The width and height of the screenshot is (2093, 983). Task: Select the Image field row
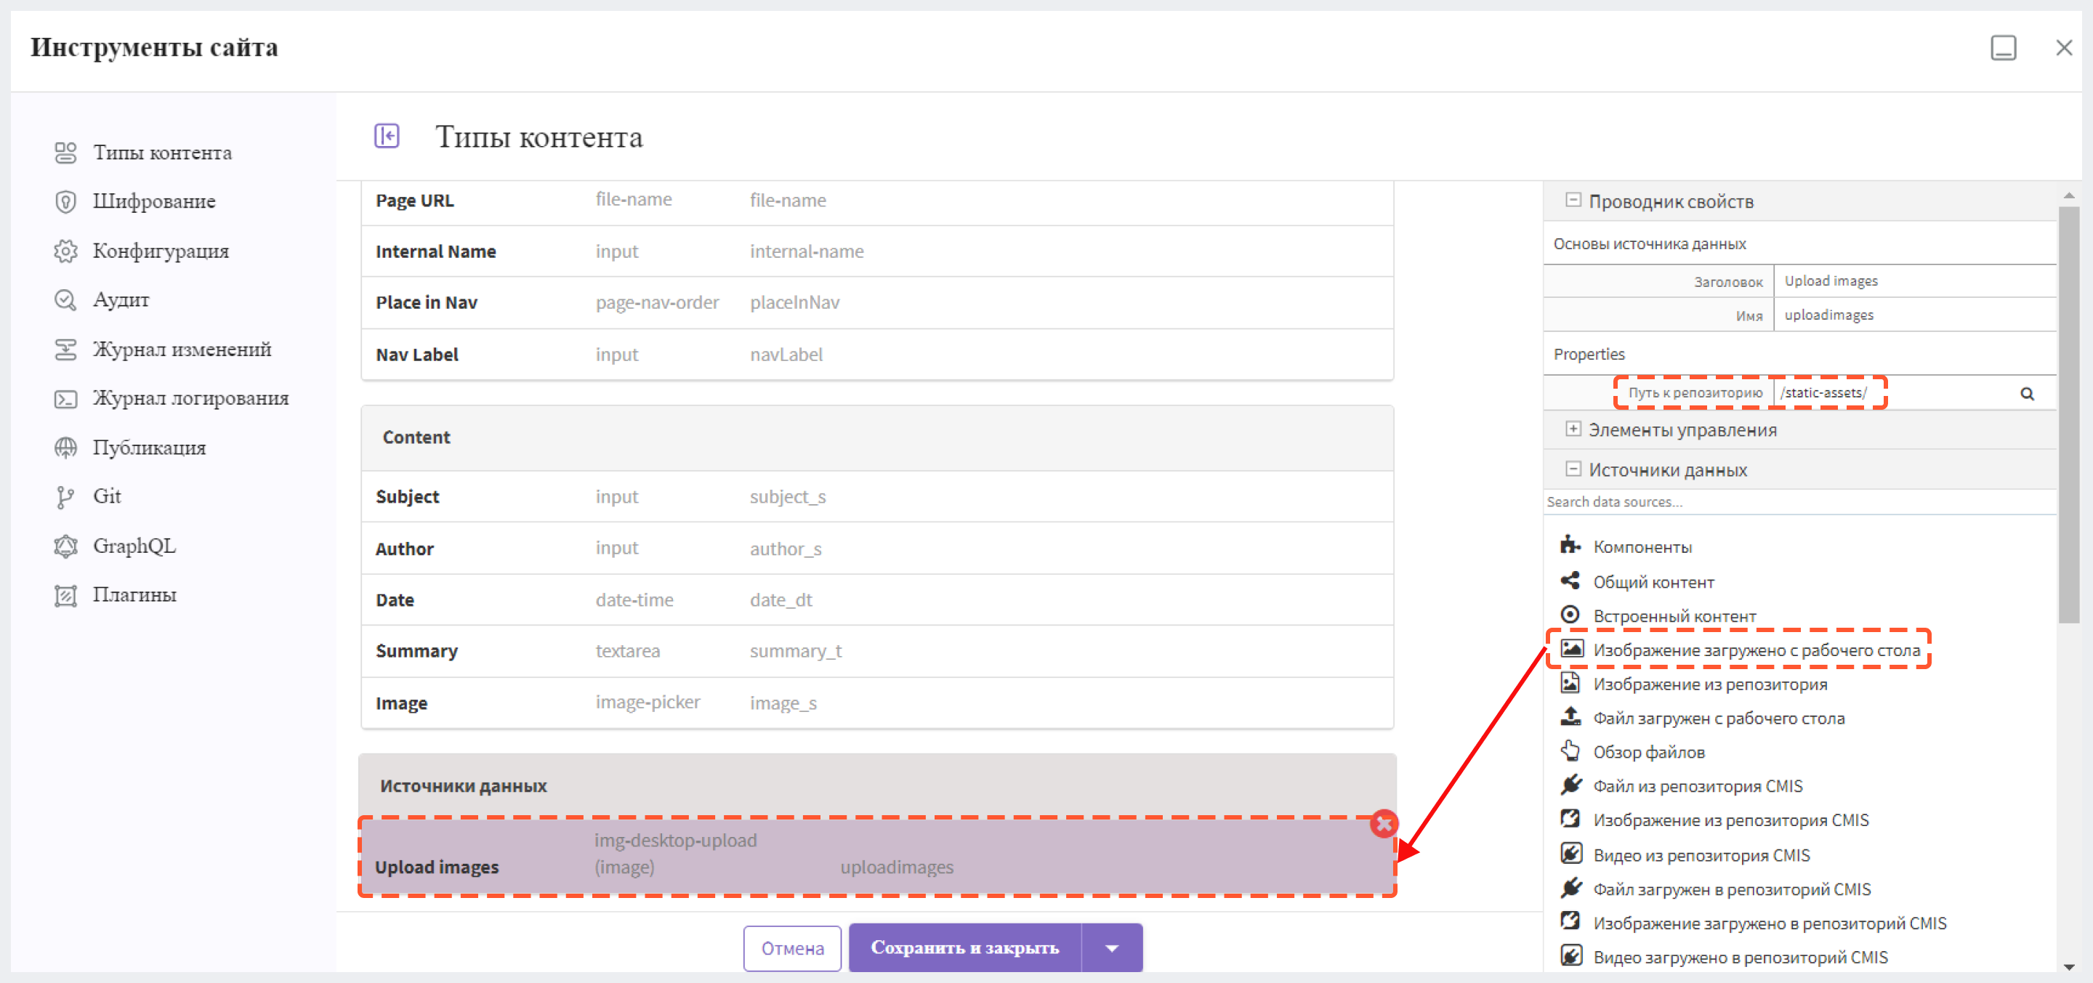(876, 703)
